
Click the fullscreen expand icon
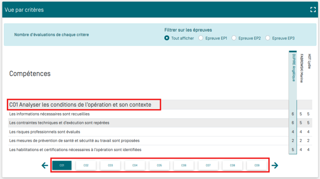pos(313,10)
